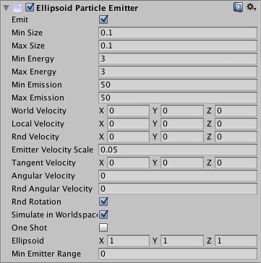The width and height of the screenshot is (261, 263).
Task: Click the Angular Velocity field
Action: pyautogui.click(x=178, y=176)
